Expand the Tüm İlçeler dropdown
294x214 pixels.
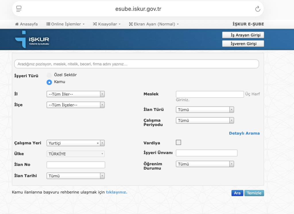(76, 105)
